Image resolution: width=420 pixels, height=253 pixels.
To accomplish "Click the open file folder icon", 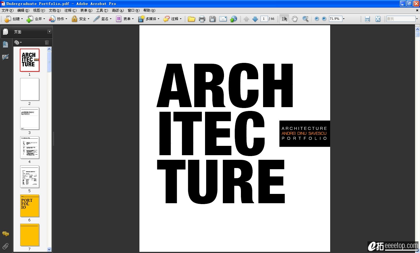I will (x=191, y=19).
